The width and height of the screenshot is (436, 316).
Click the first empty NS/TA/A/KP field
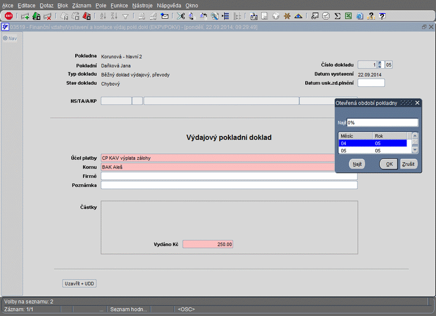pyautogui.click(x=116, y=101)
